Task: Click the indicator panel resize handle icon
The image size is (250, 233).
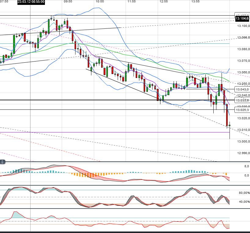Action: pos(2,162)
